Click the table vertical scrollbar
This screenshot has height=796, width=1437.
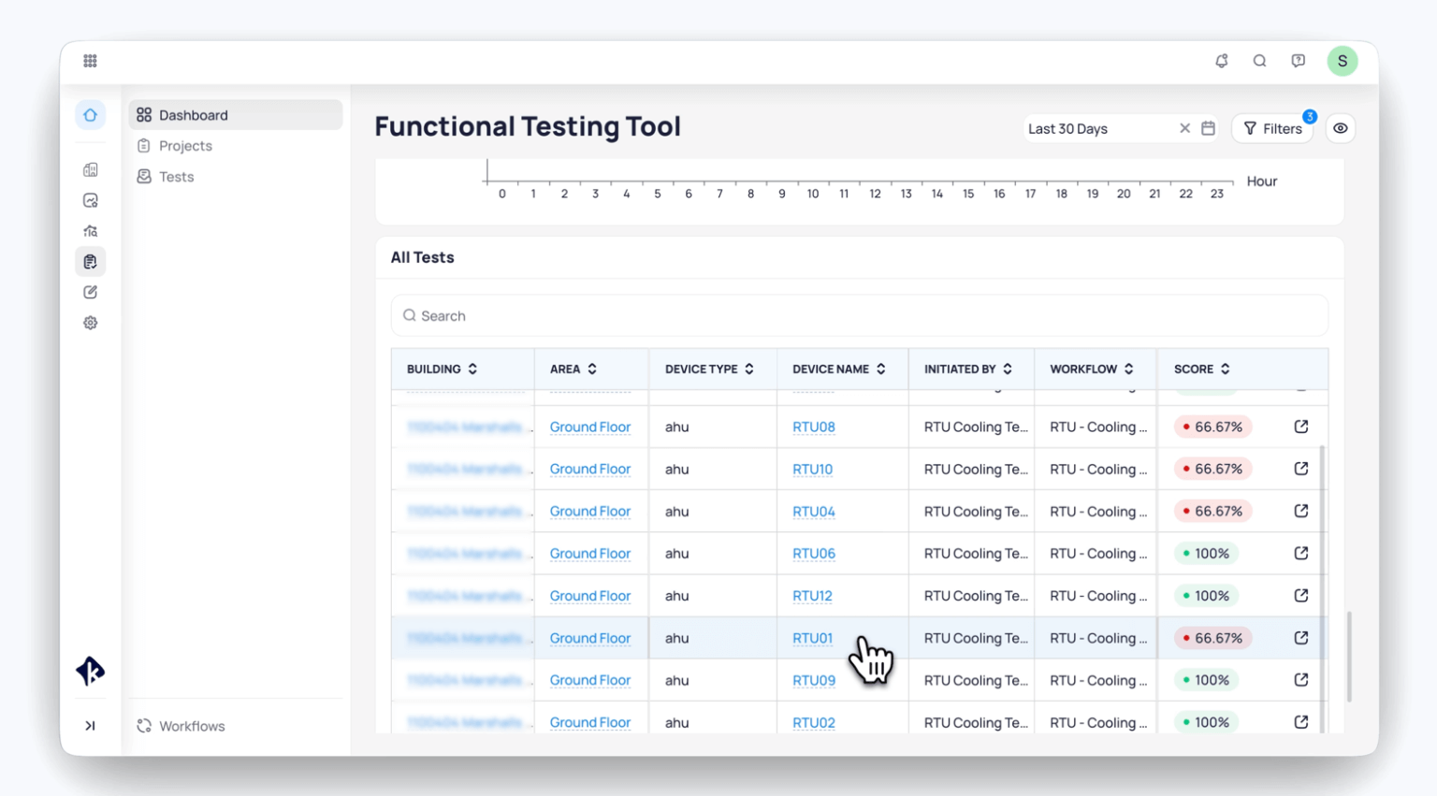(1322, 589)
